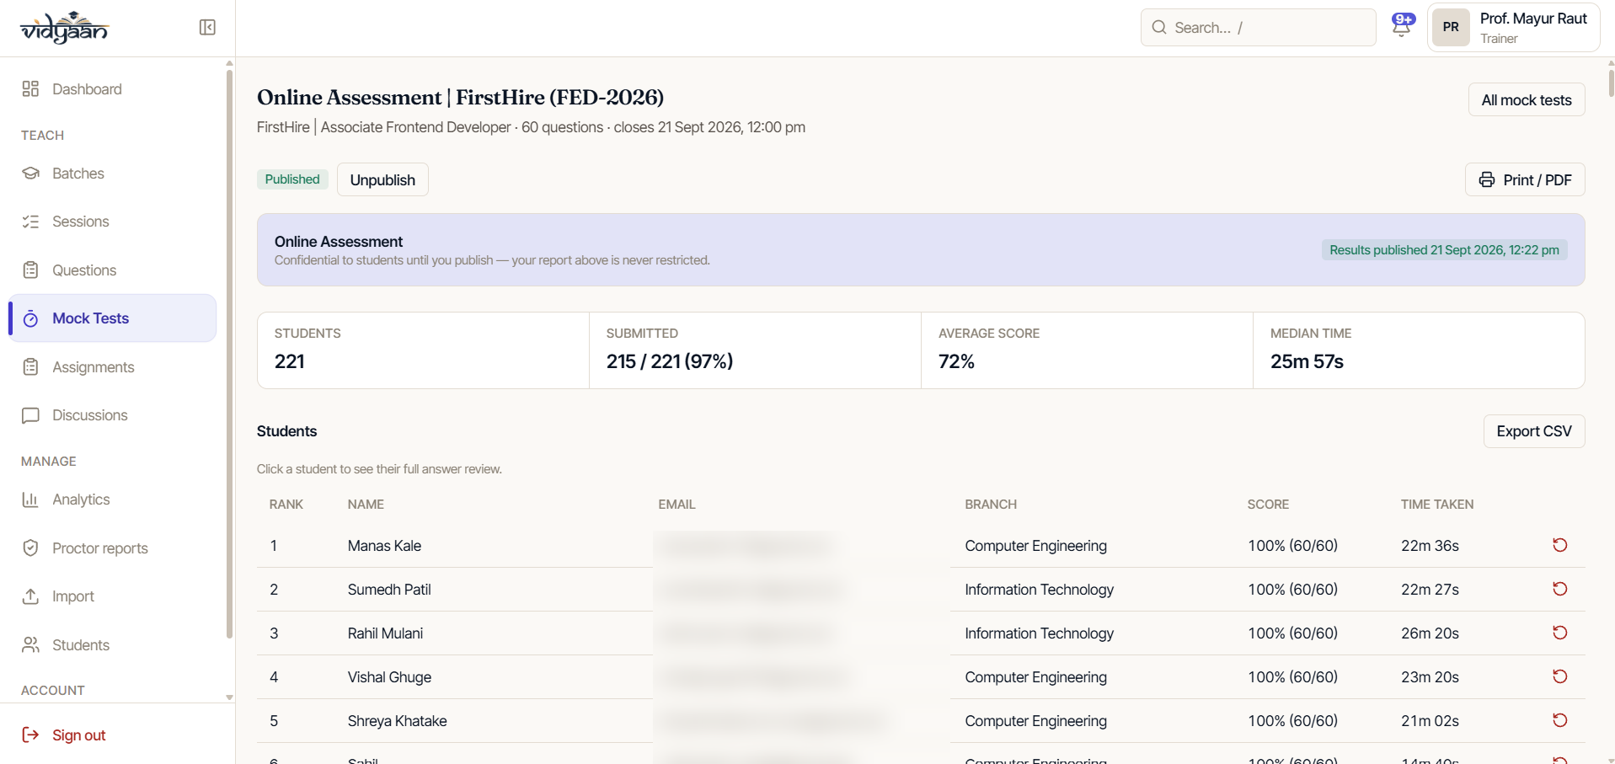This screenshot has width=1615, height=764.
Task: Focus the Search input field
Action: tap(1258, 28)
